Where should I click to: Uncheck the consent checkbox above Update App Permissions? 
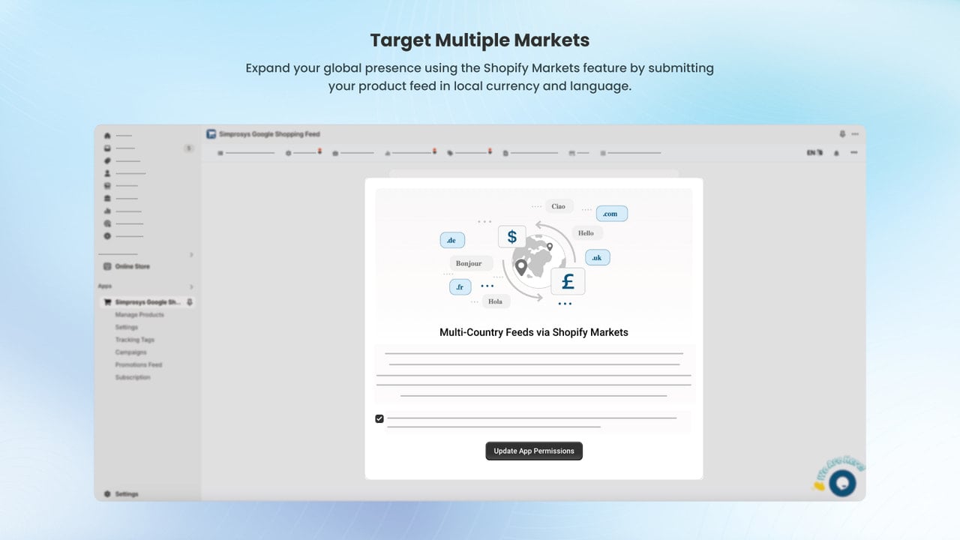379,418
